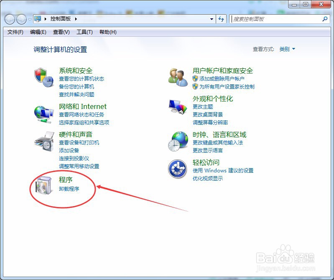Click 添加或删除用户帐户 link
The image size is (334, 280).
(222, 79)
